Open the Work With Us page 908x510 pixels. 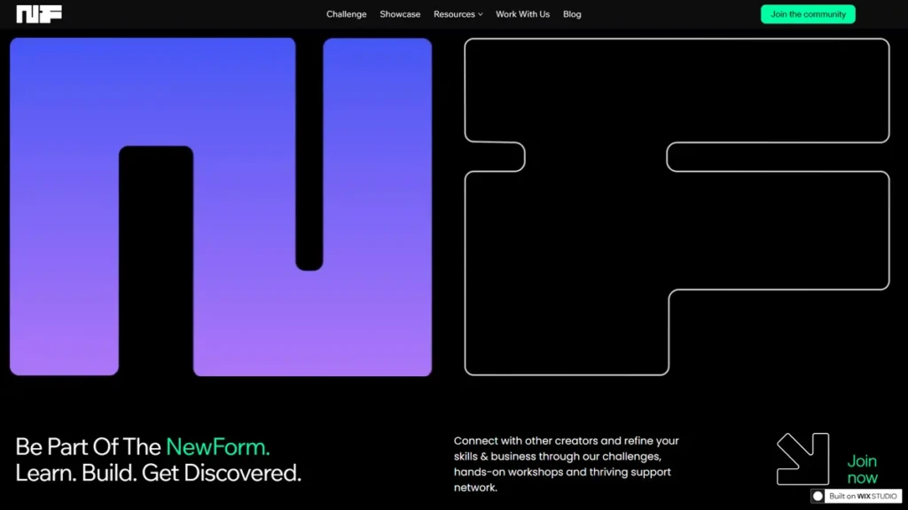tap(522, 14)
